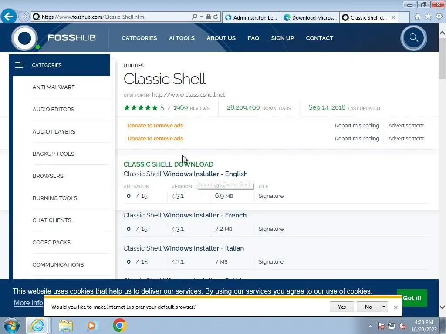446x334 pixels.
Task: Open the Windows Start button
Action: click(11, 325)
